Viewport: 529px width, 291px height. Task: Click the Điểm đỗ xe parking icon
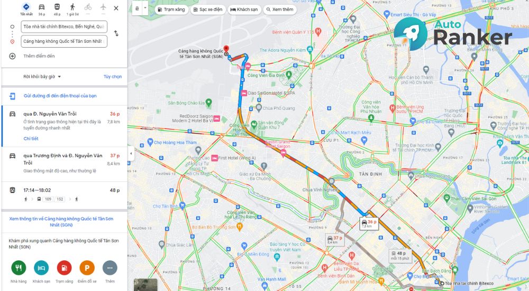[87, 268]
